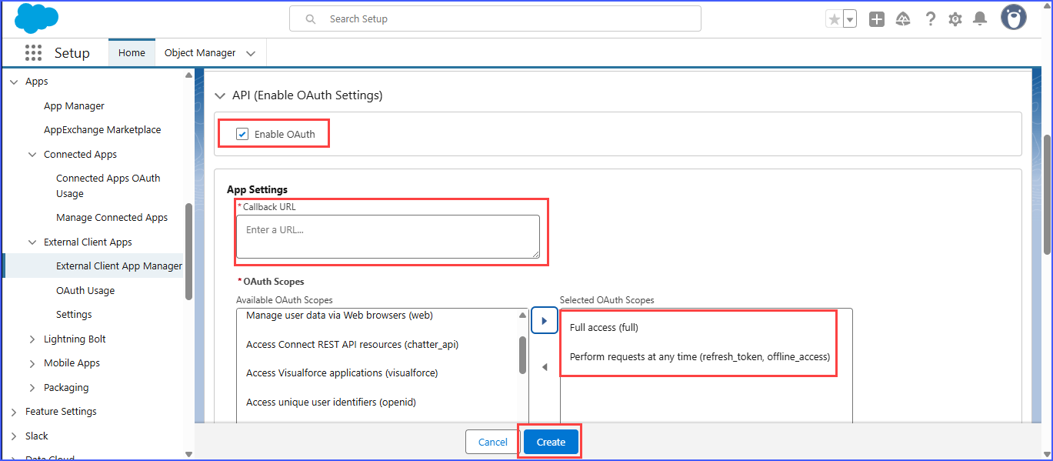Click the Salesforce cloud logo
This screenshot has width=1053, height=461.
tap(36, 18)
